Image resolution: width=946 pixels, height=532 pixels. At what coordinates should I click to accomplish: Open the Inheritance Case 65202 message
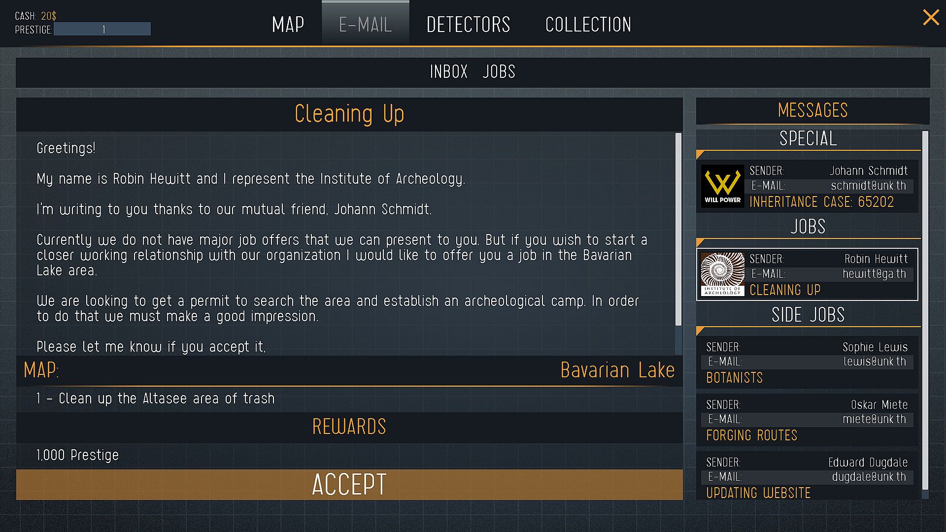point(807,186)
